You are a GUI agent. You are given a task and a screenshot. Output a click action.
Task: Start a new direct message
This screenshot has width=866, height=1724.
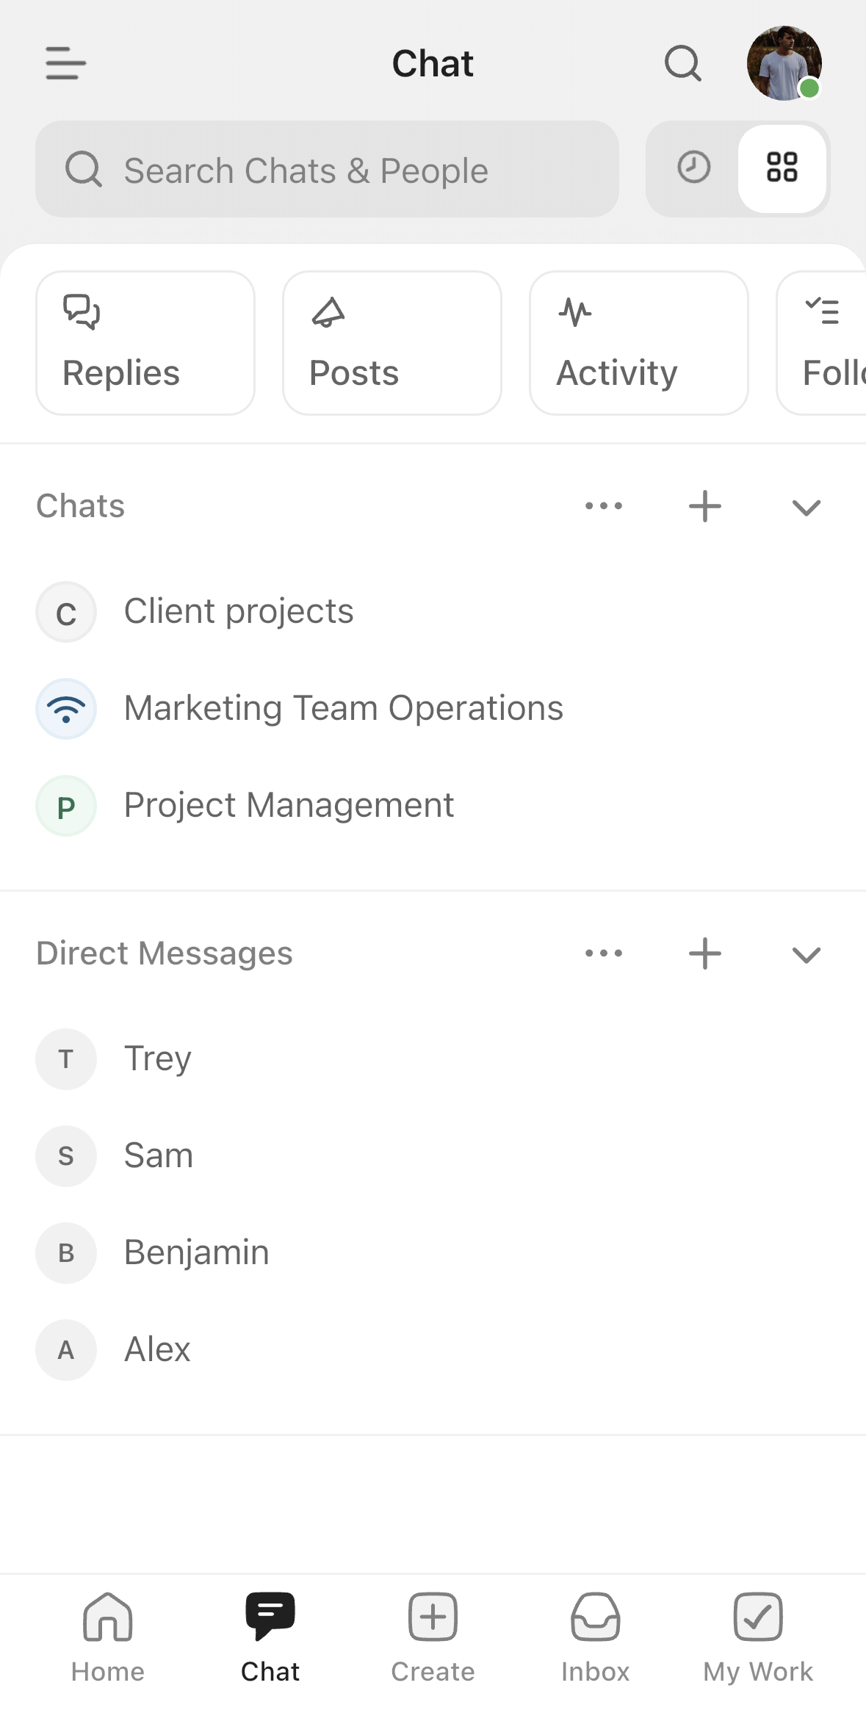[x=705, y=953]
